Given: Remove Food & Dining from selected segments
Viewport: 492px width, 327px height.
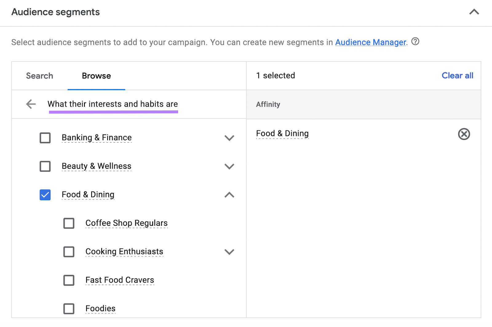Looking at the screenshot, I should tap(464, 134).
